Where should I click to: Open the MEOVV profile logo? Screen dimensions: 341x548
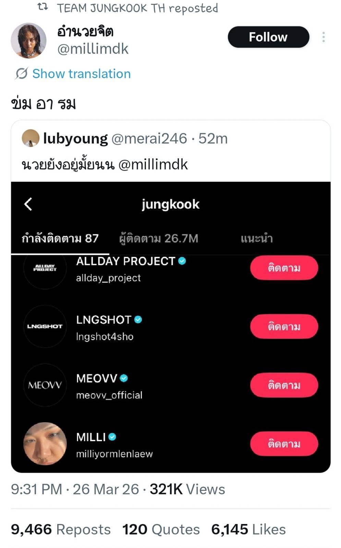[x=45, y=385]
